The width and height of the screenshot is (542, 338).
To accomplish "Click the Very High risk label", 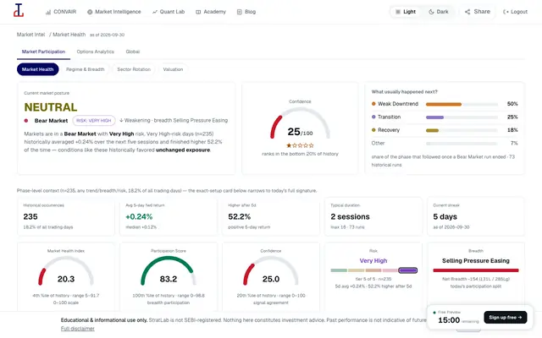I will [373, 261].
